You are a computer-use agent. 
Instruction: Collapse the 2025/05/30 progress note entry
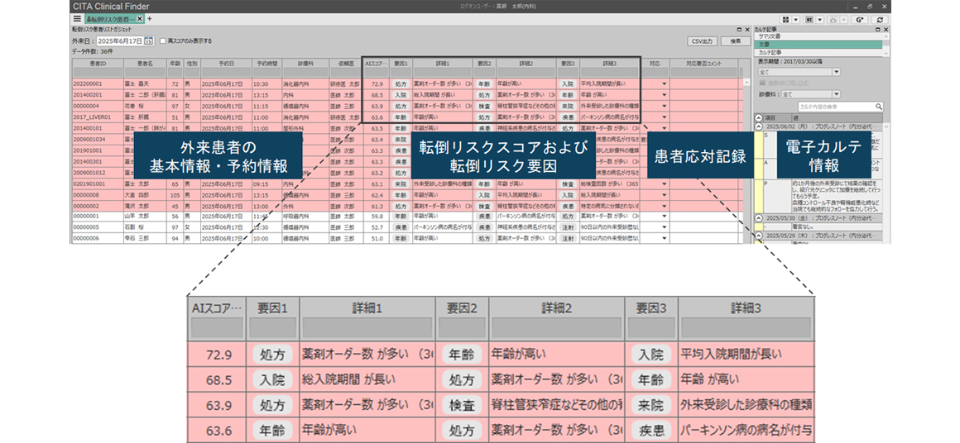point(759,217)
